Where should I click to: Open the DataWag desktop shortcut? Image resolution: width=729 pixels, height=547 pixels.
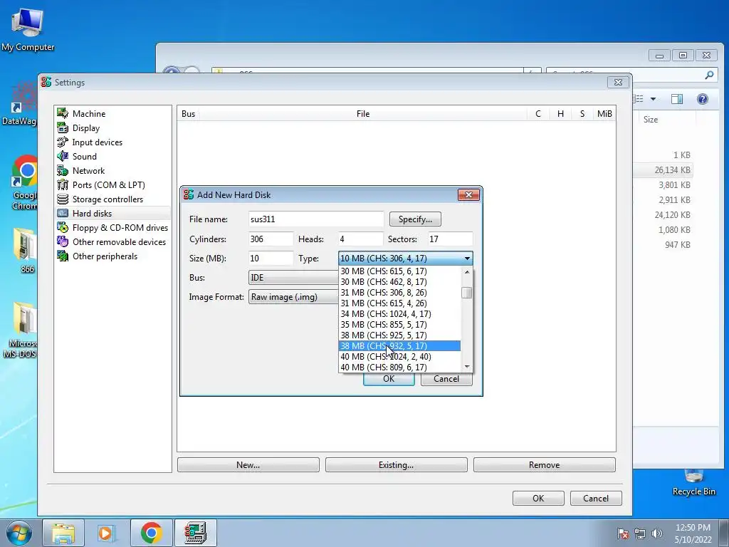pos(19,103)
